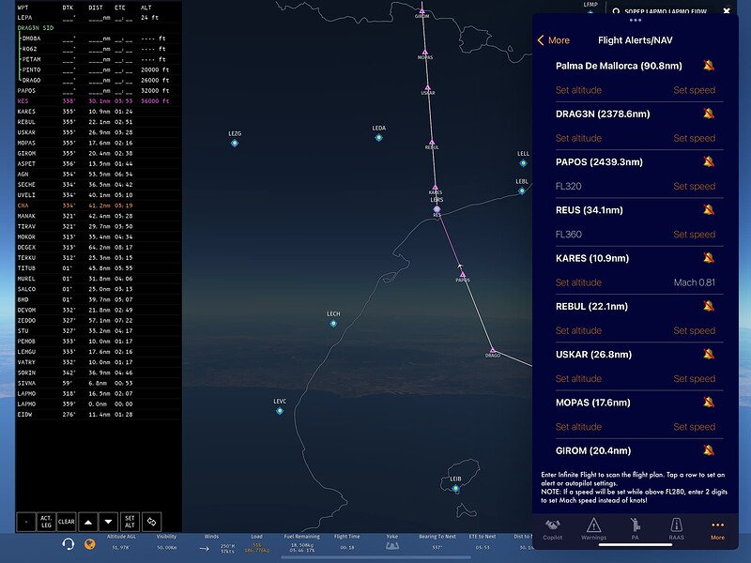Move selected waypoint up with arrow
This screenshot has height=563, width=751.
pyautogui.click(x=88, y=522)
